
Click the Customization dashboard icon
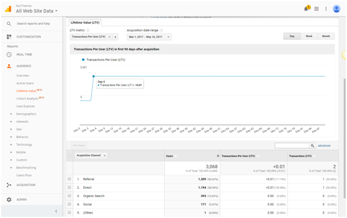9,37
